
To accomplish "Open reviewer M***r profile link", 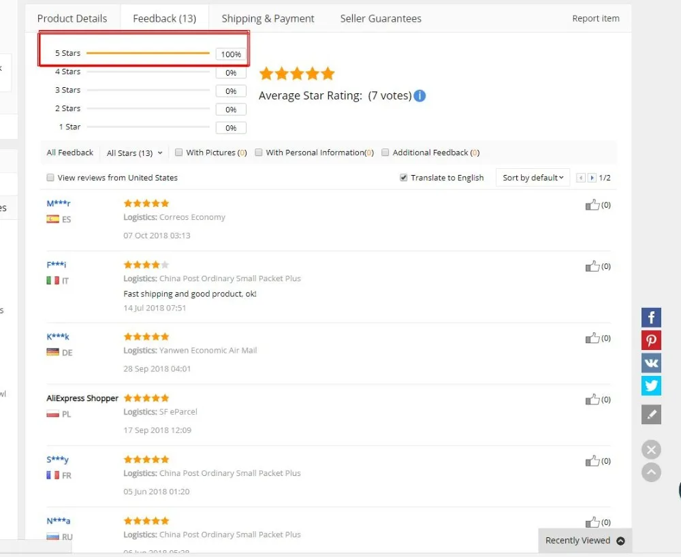I will [58, 203].
